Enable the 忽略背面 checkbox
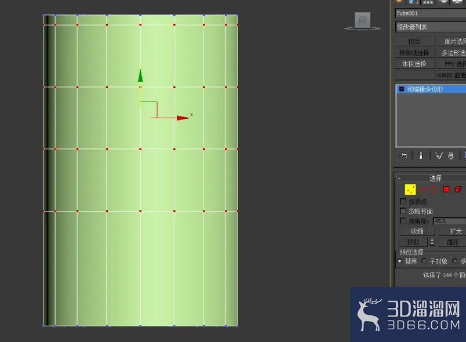Screen dimensions: 466x342 (x=403, y=211)
